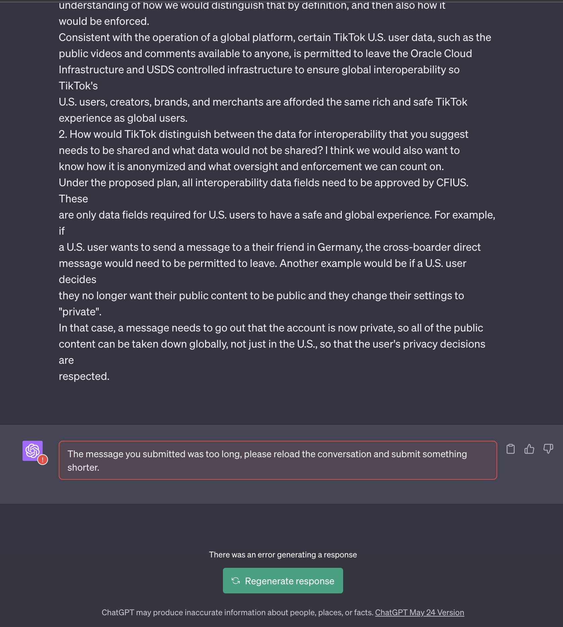Click the line 'would be enforced.'
This screenshot has width=563, height=627.
104,21
